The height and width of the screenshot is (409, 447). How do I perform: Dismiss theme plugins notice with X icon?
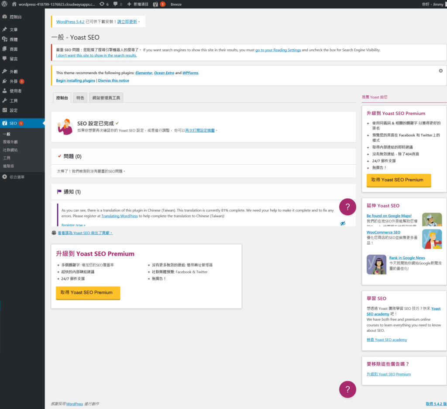click(441, 71)
